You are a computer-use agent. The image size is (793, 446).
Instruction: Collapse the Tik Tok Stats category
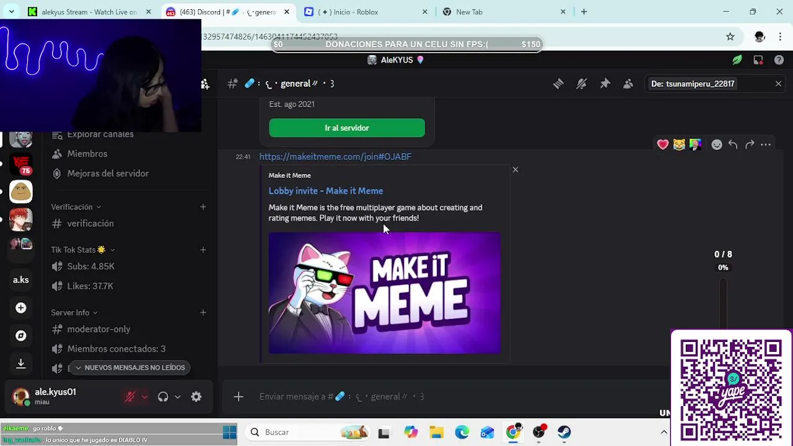click(x=82, y=250)
